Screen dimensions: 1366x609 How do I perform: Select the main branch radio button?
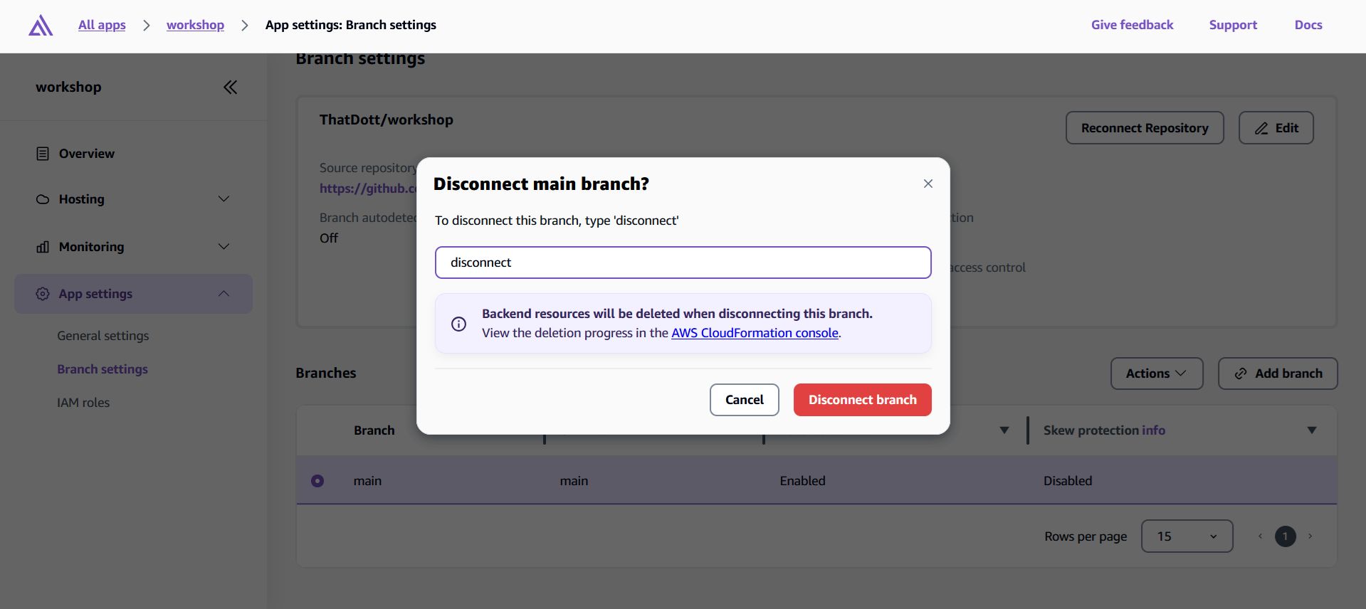coord(317,481)
